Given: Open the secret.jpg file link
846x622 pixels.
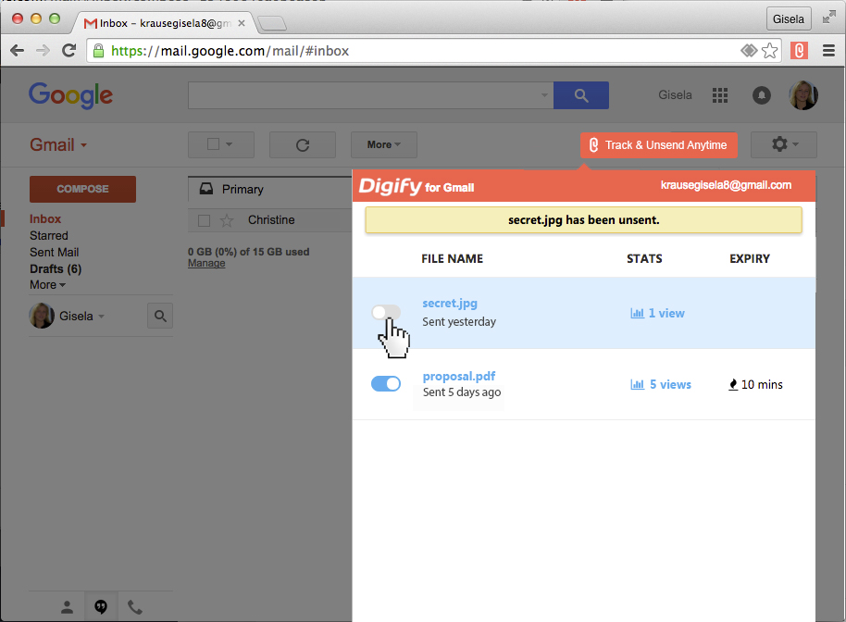Looking at the screenshot, I should 450,304.
